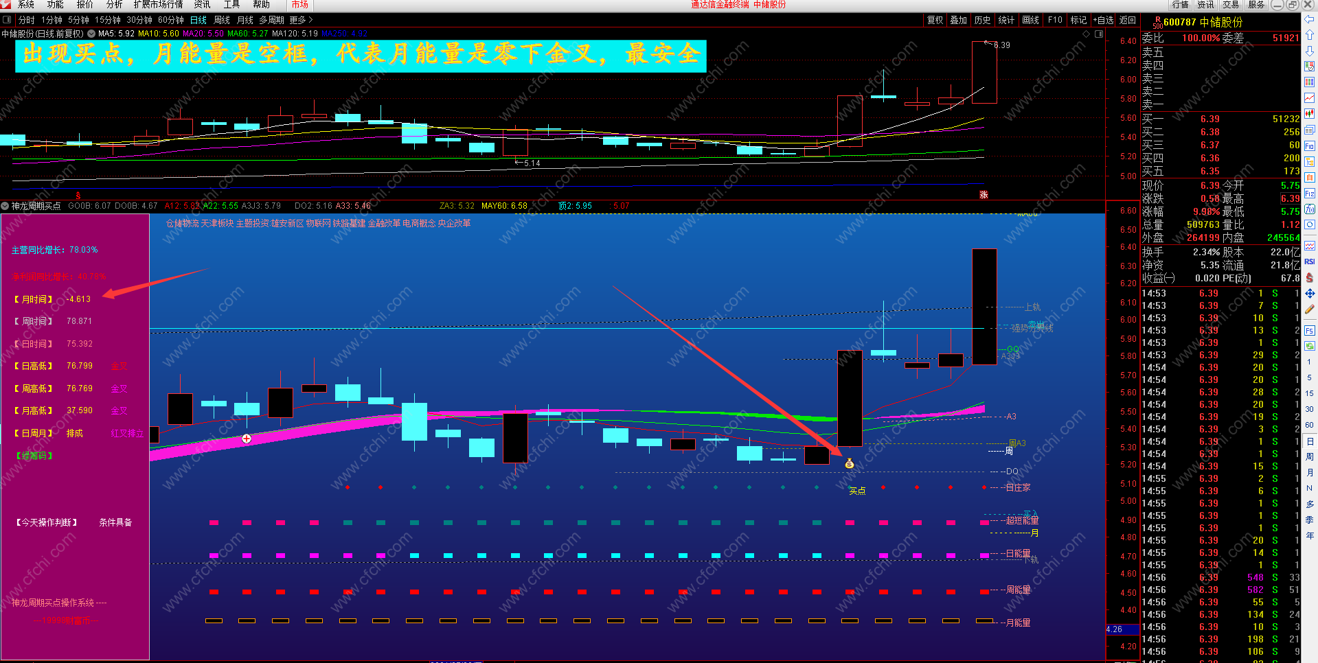Image resolution: width=1318 pixels, height=663 pixels.
Task: Open the 系统 menu
Action: coord(26,5)
